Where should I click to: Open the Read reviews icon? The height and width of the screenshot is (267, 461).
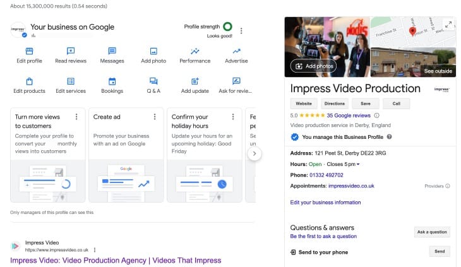tap(70, 51)
